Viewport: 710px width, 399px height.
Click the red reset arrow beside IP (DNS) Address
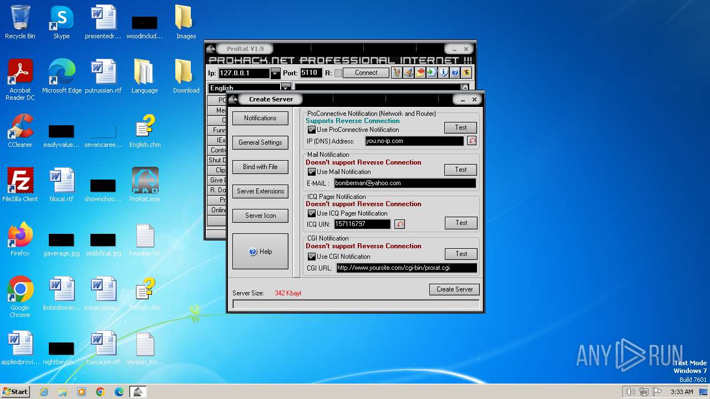471,141
